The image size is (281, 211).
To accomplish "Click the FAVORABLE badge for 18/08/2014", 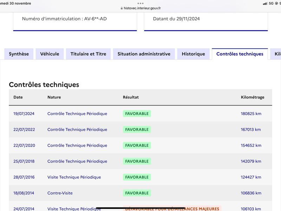I will (x=137, y=193).
